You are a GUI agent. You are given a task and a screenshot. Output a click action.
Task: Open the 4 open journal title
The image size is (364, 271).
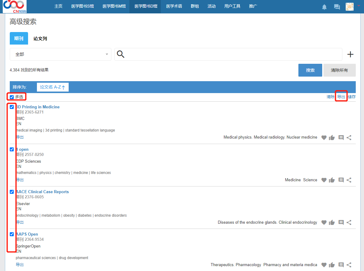[x=22, y=149]
